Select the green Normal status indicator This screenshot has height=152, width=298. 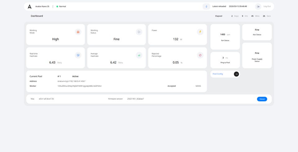(57, 7)
